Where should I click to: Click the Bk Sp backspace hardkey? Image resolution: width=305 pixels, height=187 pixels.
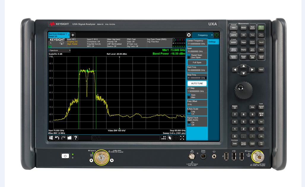pos(261,114)
